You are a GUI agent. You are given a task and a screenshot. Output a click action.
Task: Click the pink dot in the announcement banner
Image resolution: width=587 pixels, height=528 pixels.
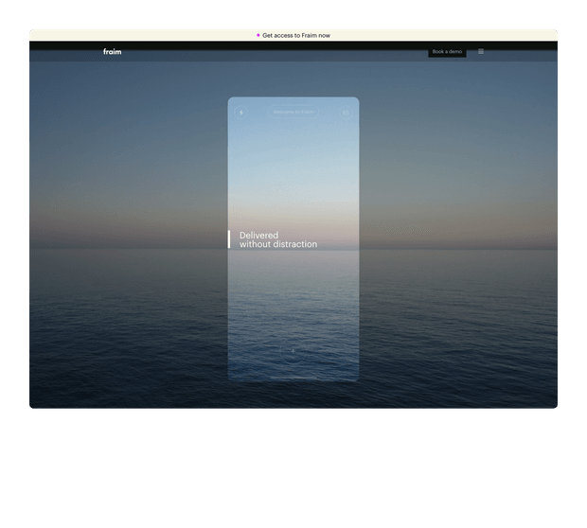[258, 35]
